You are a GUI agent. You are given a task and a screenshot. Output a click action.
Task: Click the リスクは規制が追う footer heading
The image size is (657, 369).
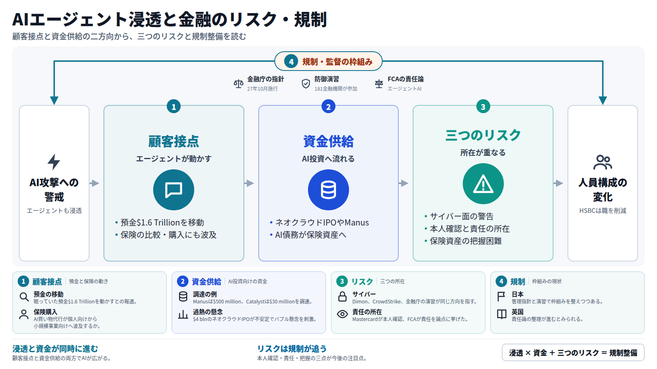click(292, 349)
